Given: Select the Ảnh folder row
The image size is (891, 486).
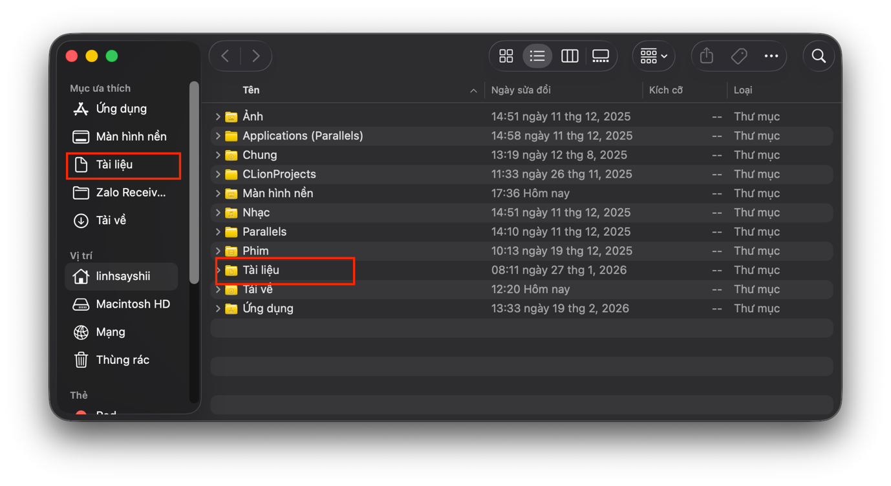Looking at the screenshot, I should tap(522, 117).
